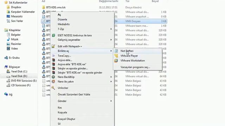Open Yerel Disk (C:) drive icon
The width and height of the screenshot is (225, 126).
pos(8,71)
